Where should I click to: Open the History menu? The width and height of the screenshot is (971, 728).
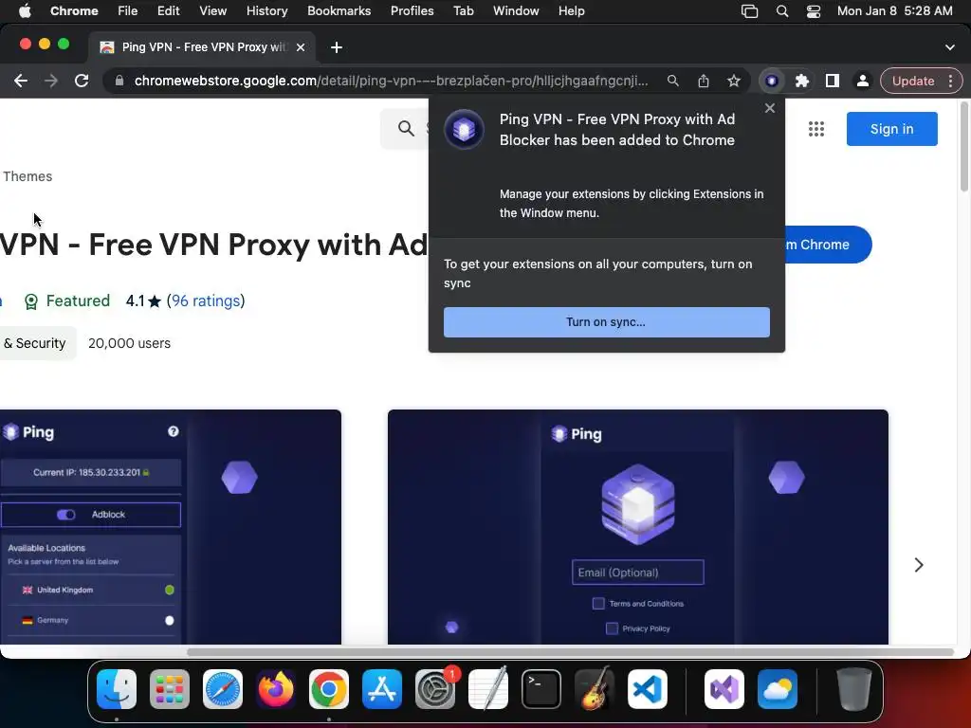point(266,11)
